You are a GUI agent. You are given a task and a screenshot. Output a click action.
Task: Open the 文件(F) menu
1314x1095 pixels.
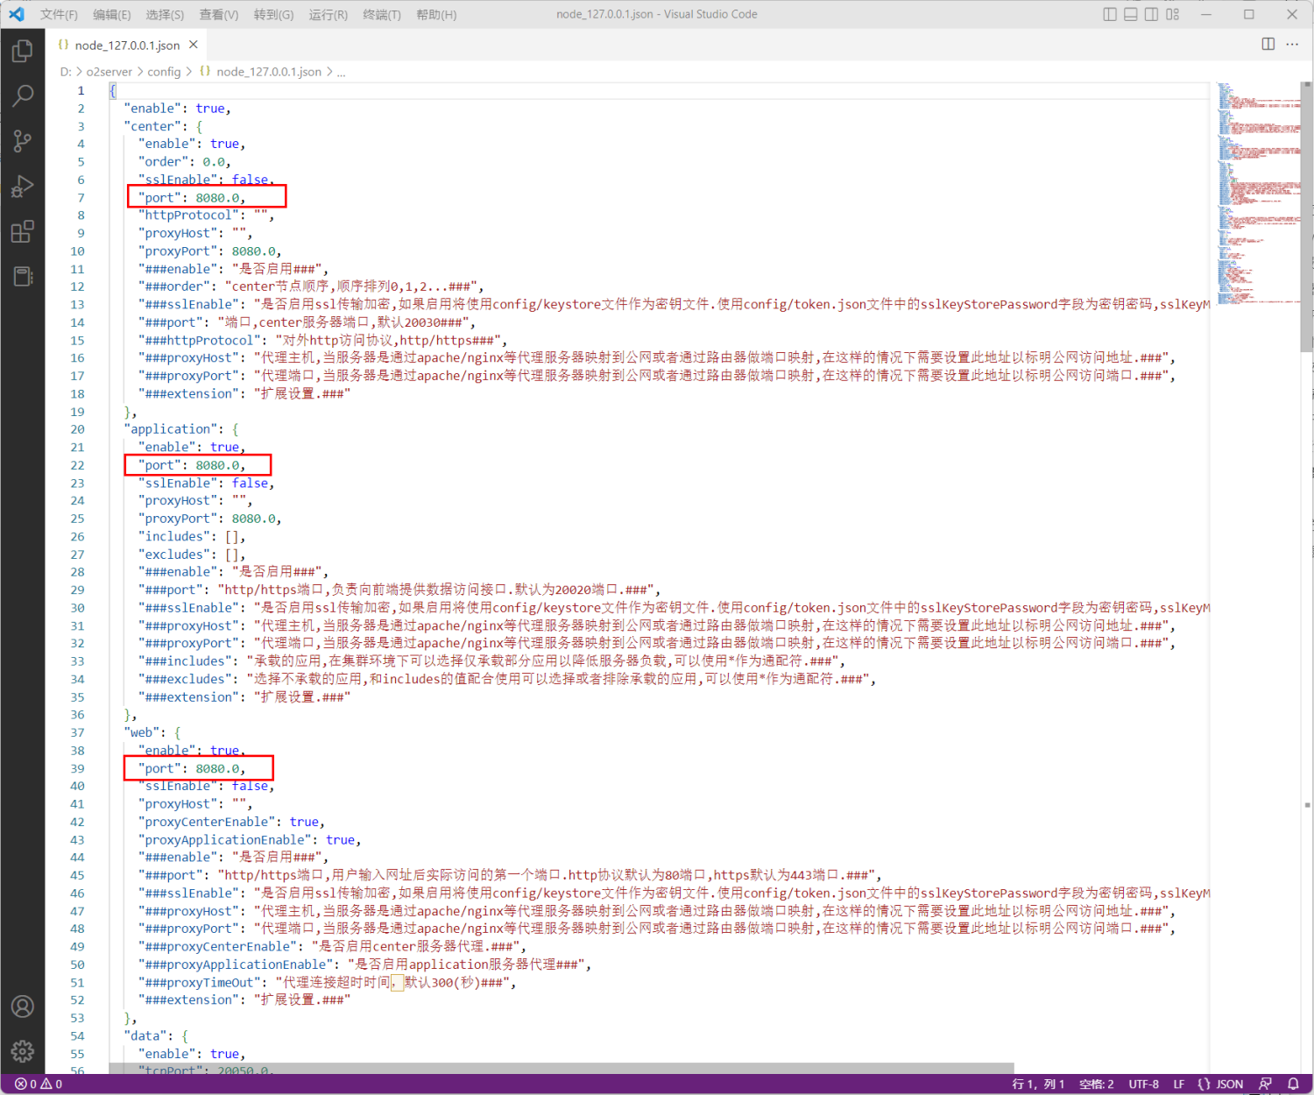coord(59,14)
